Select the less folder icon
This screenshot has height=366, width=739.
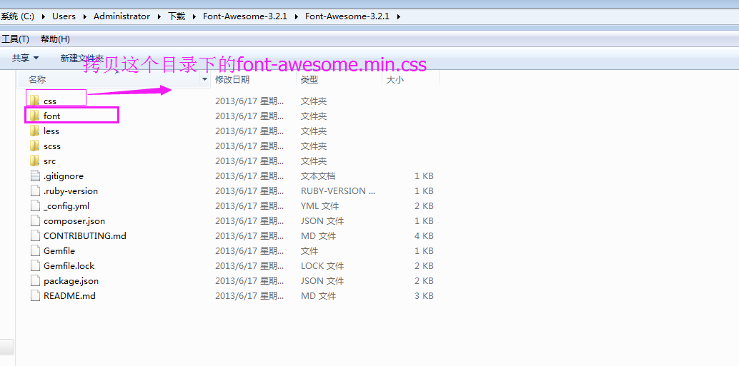click(x=34, y=131)
